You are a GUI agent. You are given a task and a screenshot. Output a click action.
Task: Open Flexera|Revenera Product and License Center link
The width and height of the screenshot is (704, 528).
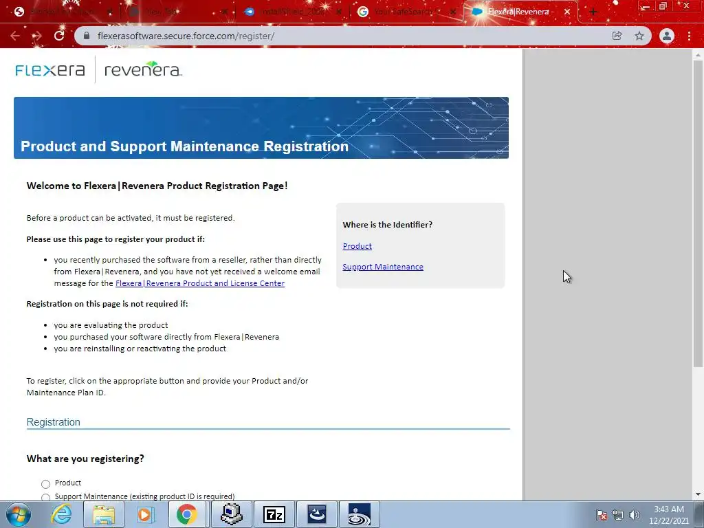(200, 283)
